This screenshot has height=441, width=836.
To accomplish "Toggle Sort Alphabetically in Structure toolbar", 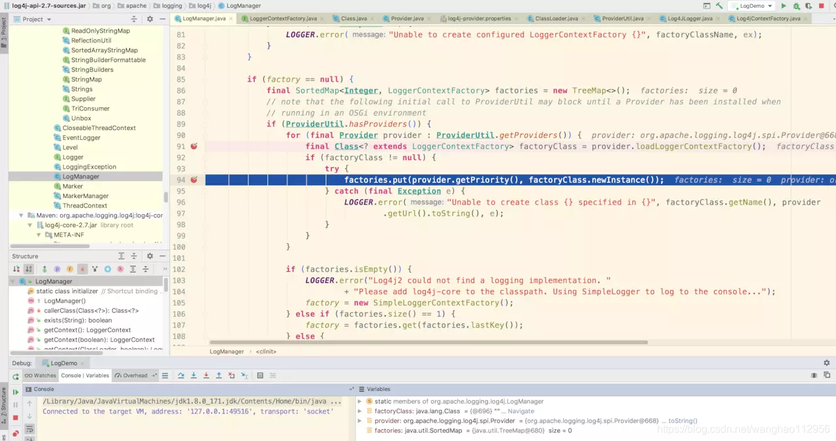I will pyautogui.click(x=29, y=269).
